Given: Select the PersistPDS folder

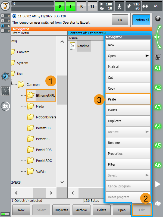Looking at the screenshot, I should (39, 150).
